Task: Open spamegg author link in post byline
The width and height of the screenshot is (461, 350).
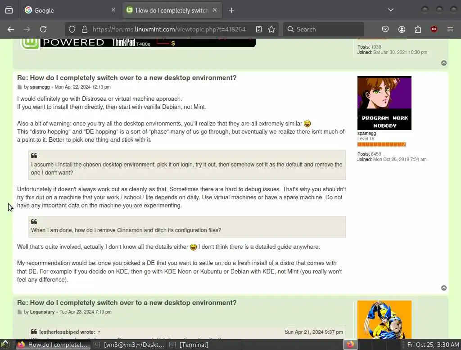Action: [40, 87]
